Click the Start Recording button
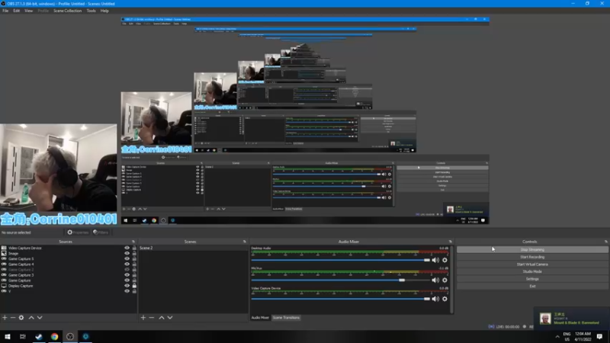 click(x=532, y=257)
